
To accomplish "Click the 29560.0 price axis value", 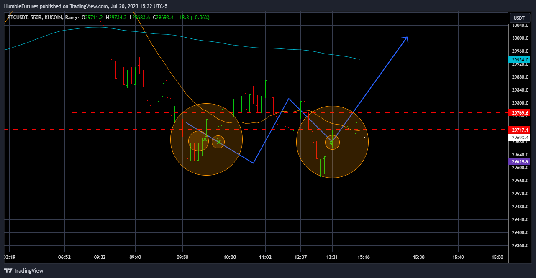I will click(521, 181).
